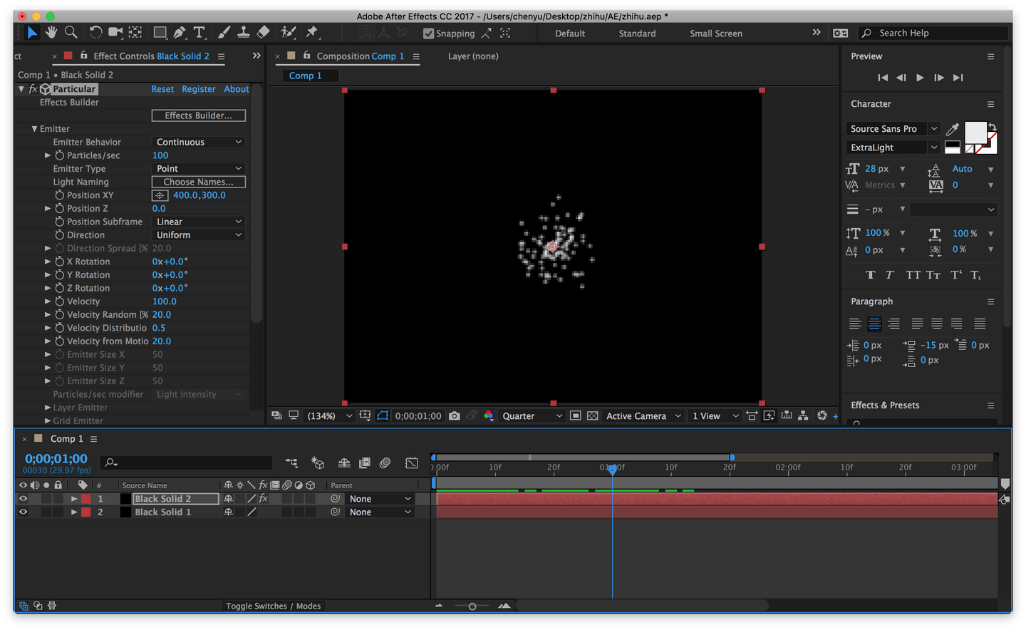Select the Zoom magnifier tool
Viewport: 1026px width, 630px height.
71,32
